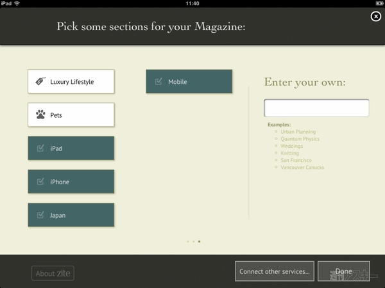Open About Zite

point(53,273)
